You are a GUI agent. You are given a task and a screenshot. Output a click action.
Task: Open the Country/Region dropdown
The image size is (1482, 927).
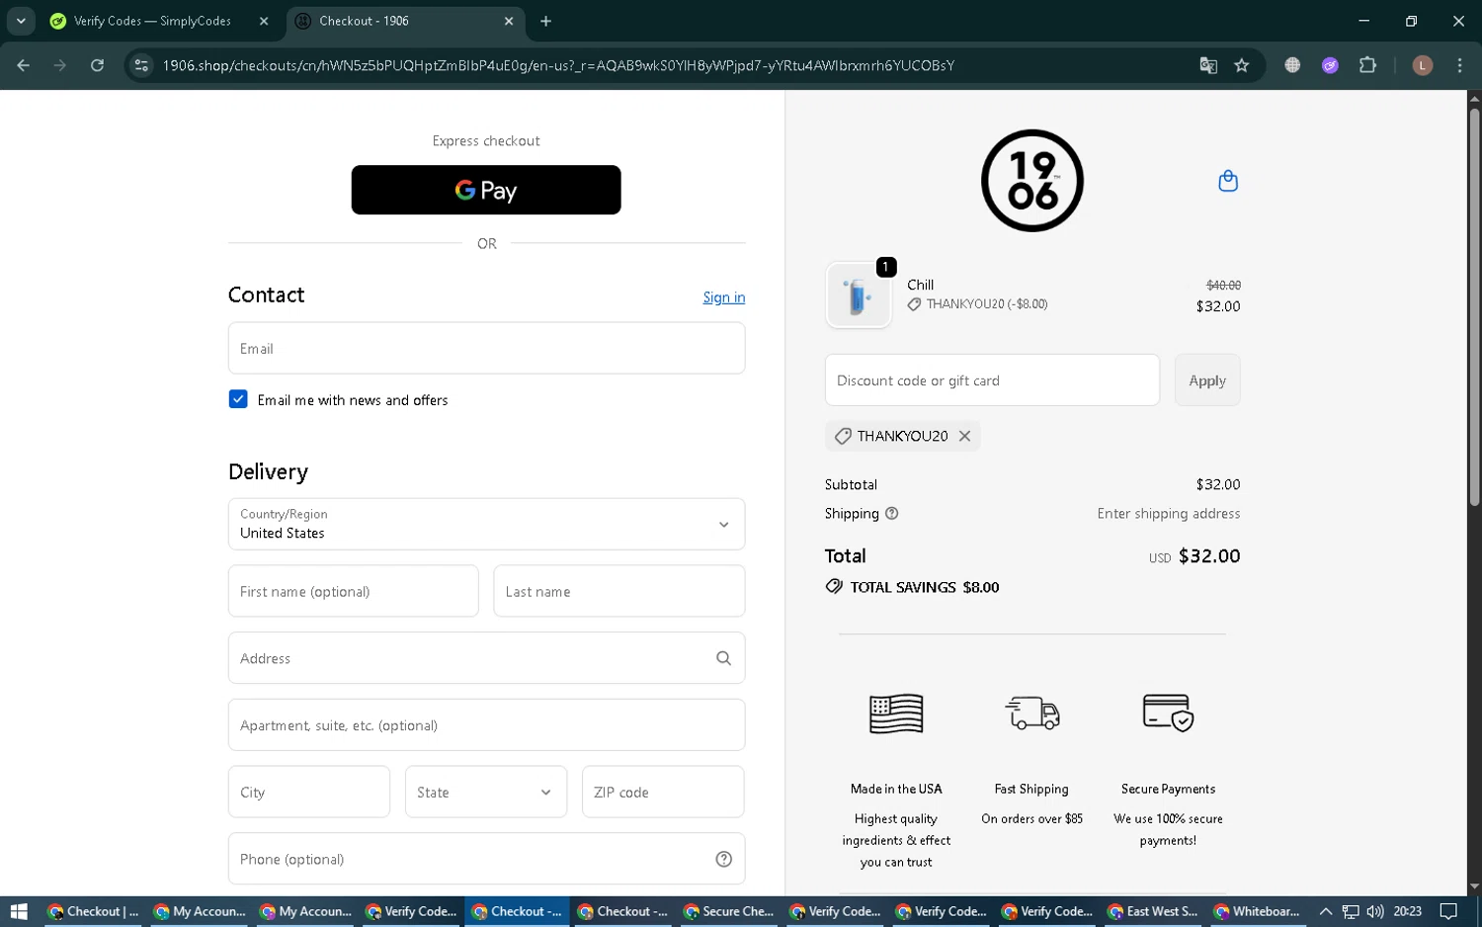[x=486, y=524]
